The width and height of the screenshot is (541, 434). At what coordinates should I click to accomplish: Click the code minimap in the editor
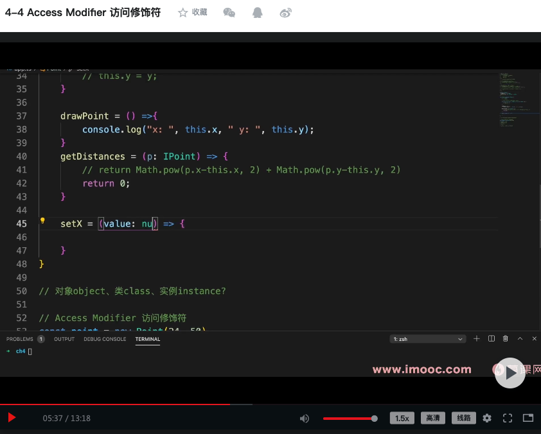(x=519, y=100)
